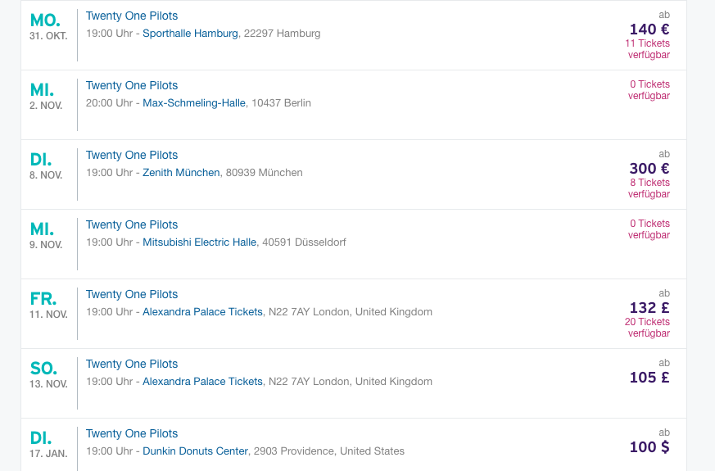
Task: Click "11 Tickets verfügbar" availability text
Action: (648, 49)
